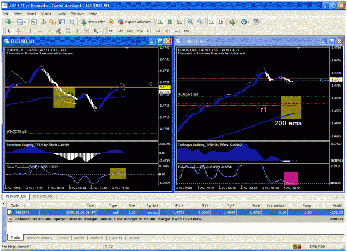Expand the new chart dropdown arrow

pos(13,22)
